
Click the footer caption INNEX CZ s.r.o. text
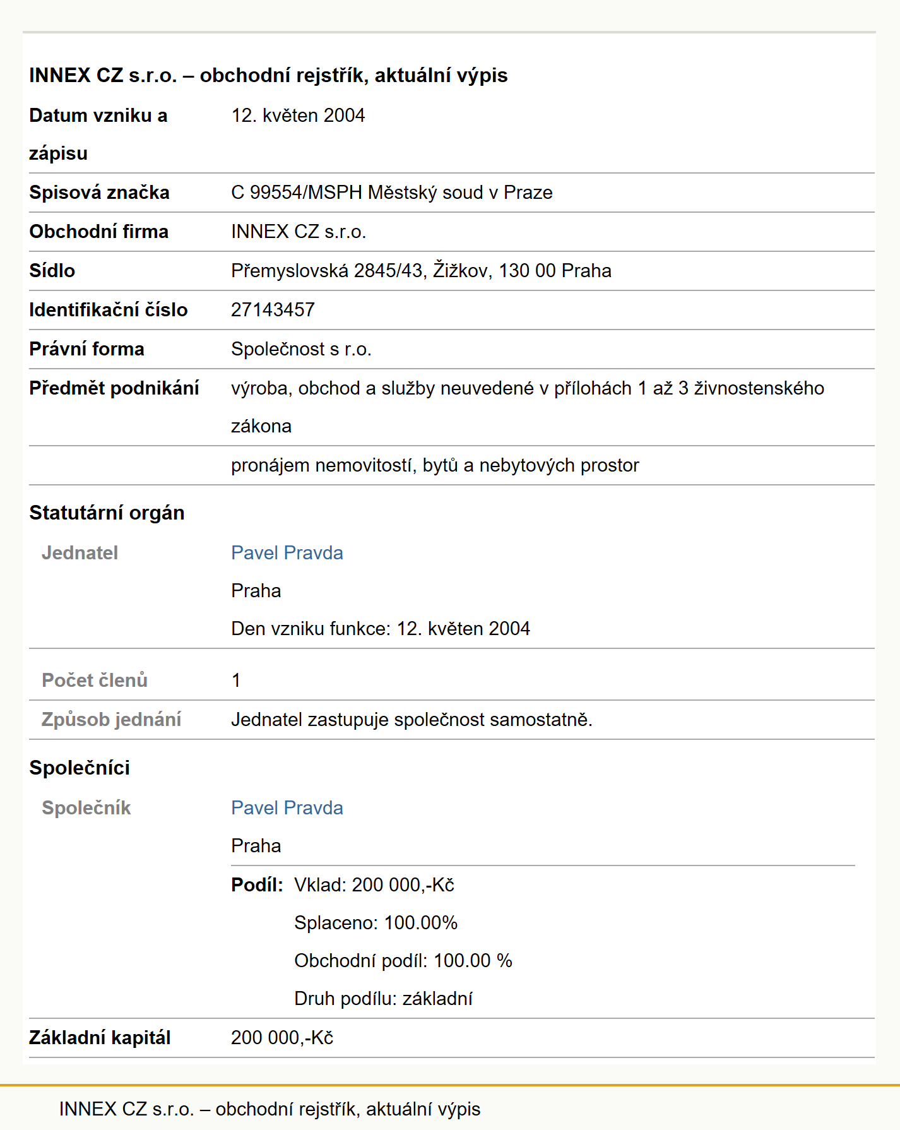pyautogui.click(x=269, y=1109)
